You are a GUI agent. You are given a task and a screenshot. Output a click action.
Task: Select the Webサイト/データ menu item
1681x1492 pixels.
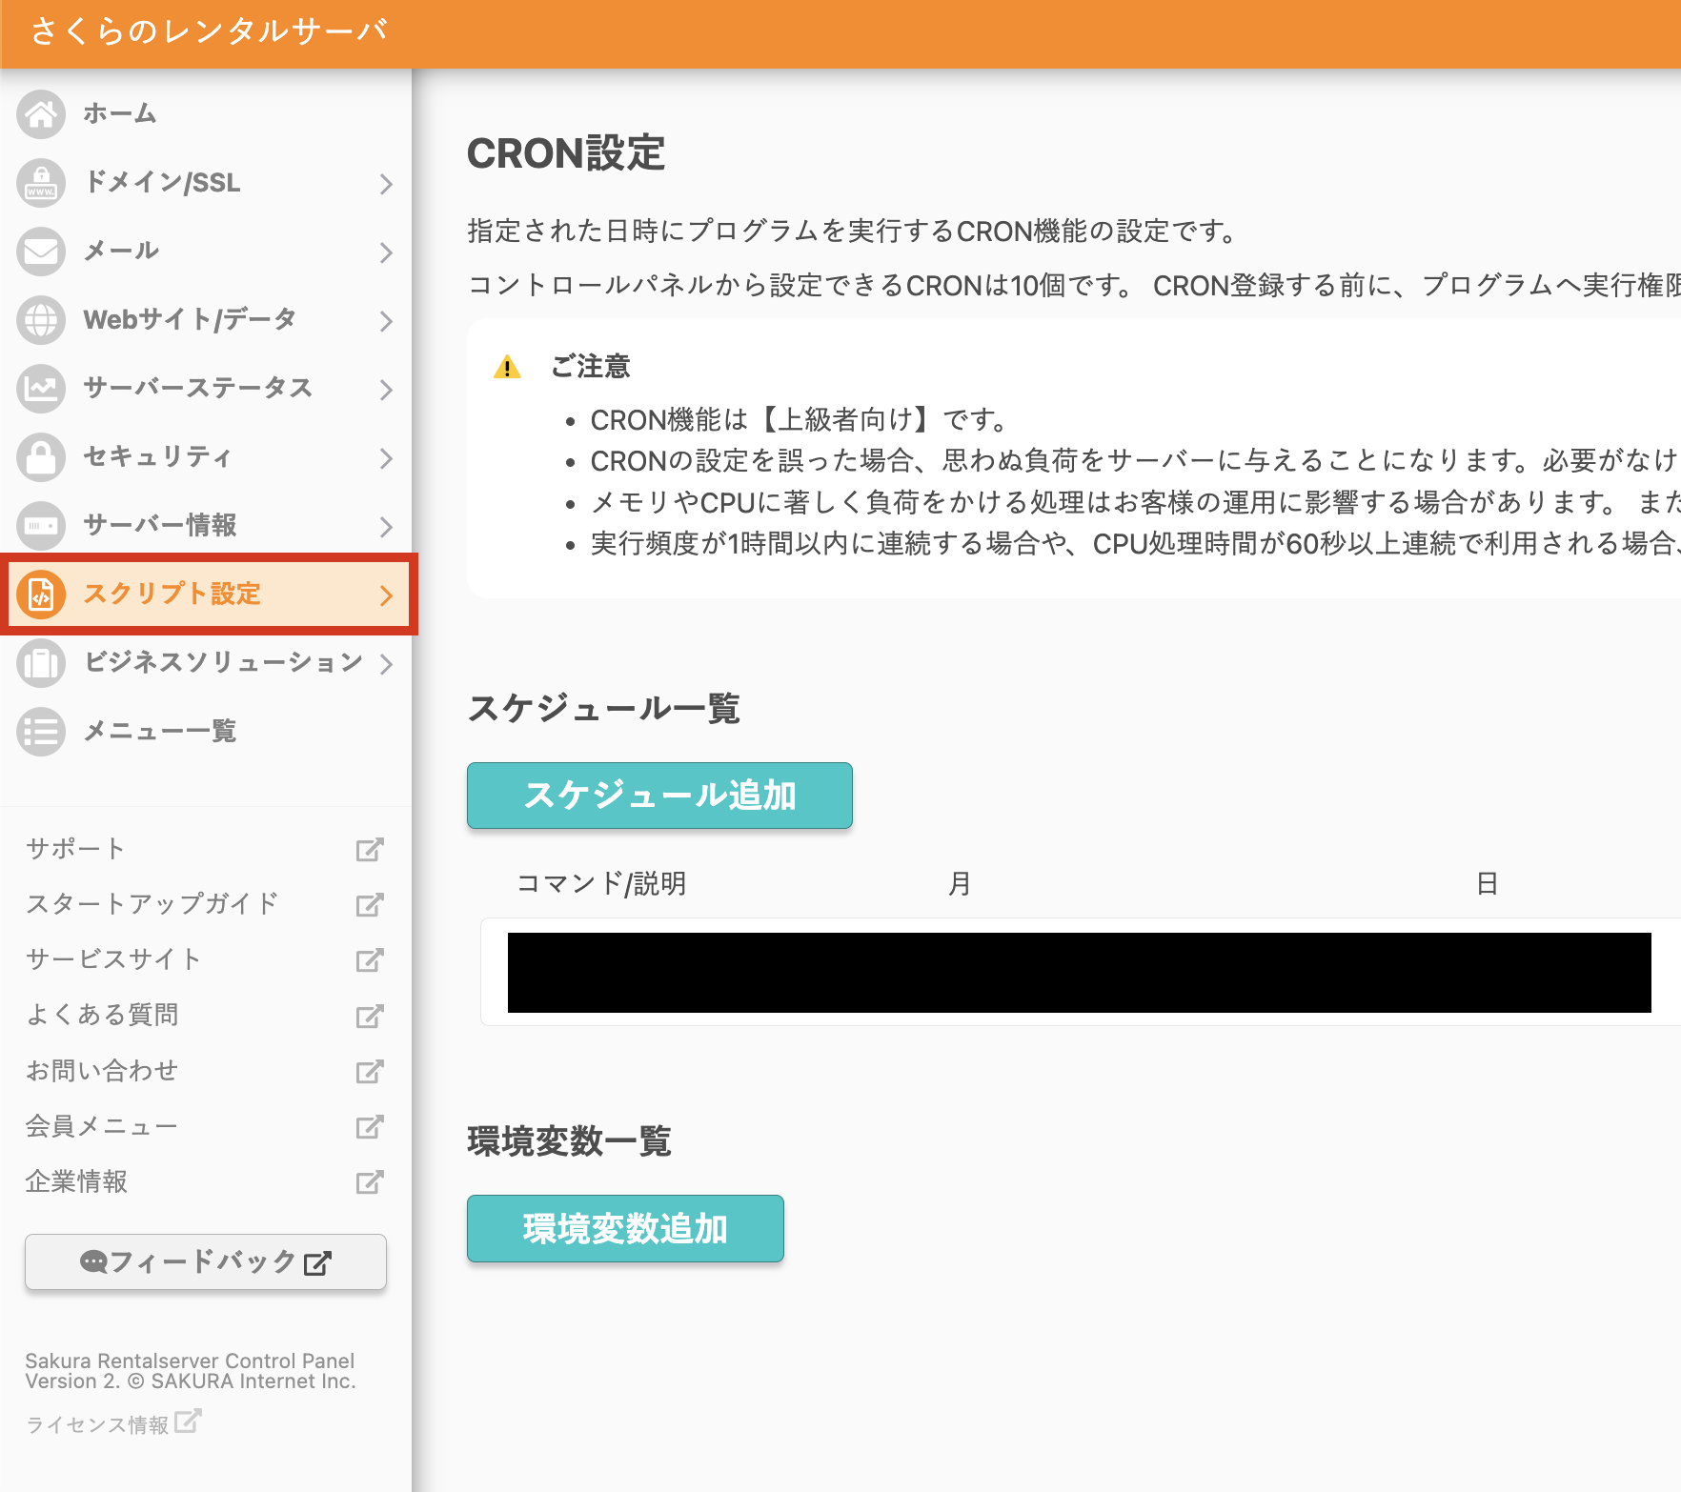[190, 319]
